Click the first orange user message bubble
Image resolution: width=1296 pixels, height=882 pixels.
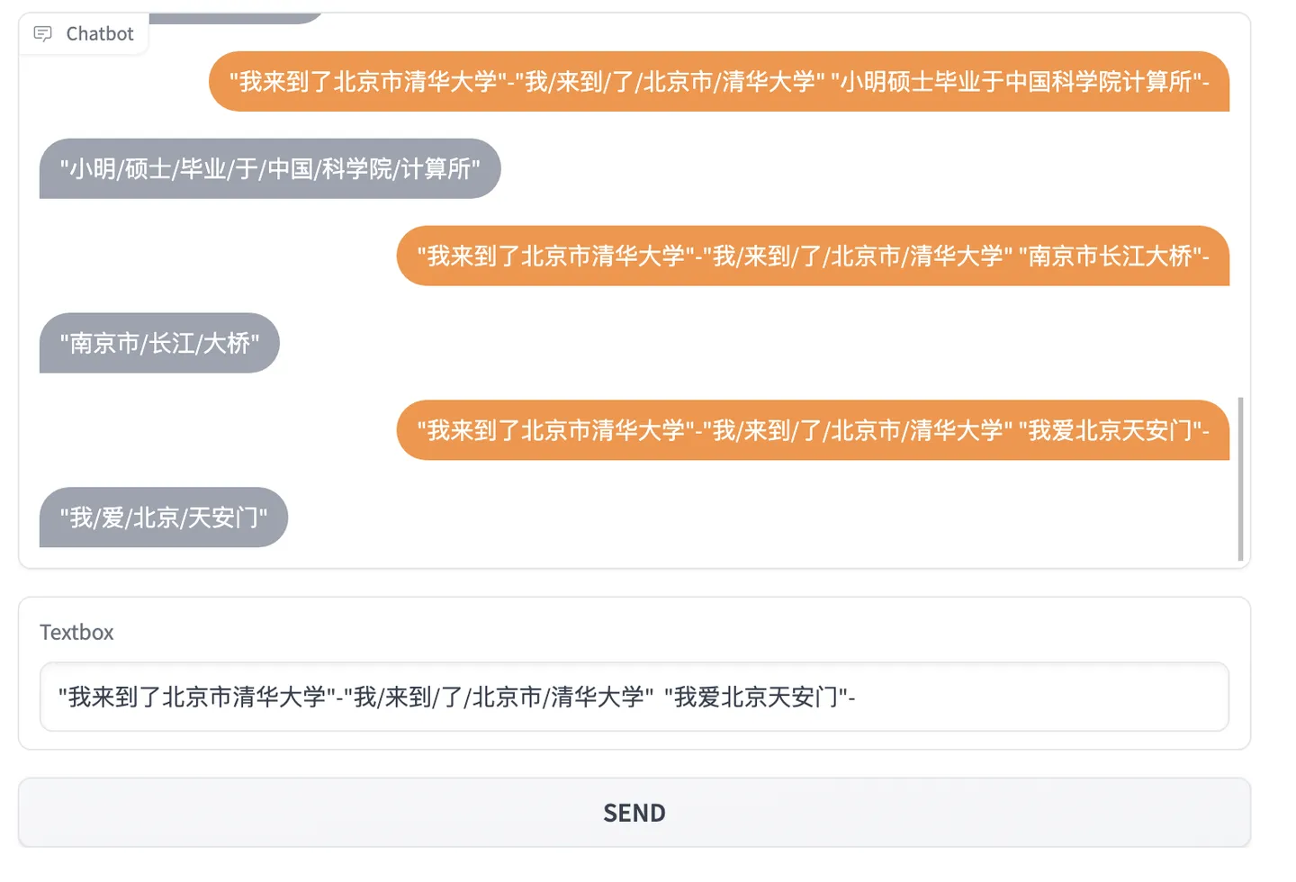pyautogui.click(x=719, y=82)
